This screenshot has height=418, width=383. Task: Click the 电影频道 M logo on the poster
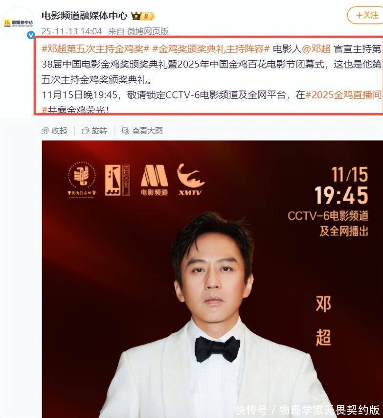155,180
